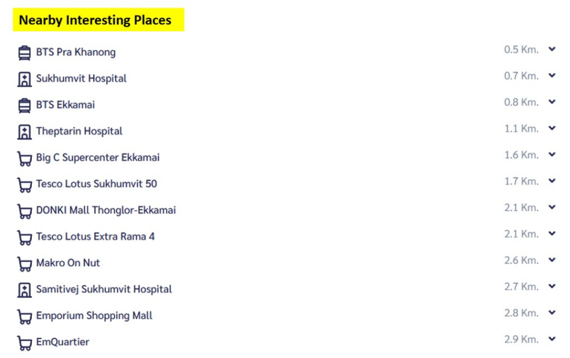The width and height of the screenshot is (570, 358).
Task: Click the hospital icon next to Theptarin Hospital
Action: [x=25, y=132]
